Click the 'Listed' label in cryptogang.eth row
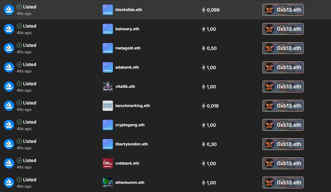The height and width of the screenshot is (192, 331). [30, 122]
